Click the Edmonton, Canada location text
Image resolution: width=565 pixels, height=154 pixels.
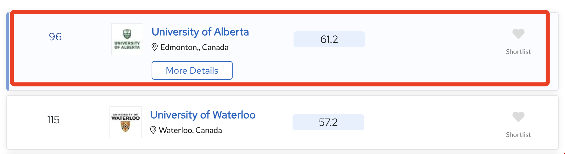194,47
